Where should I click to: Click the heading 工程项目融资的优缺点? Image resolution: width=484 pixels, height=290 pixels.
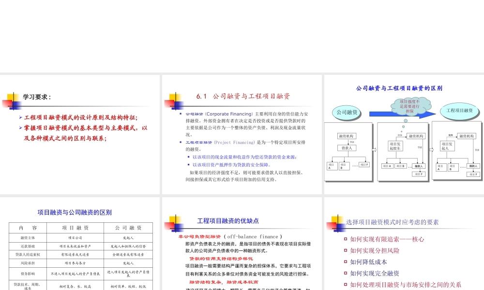[227, 221]
